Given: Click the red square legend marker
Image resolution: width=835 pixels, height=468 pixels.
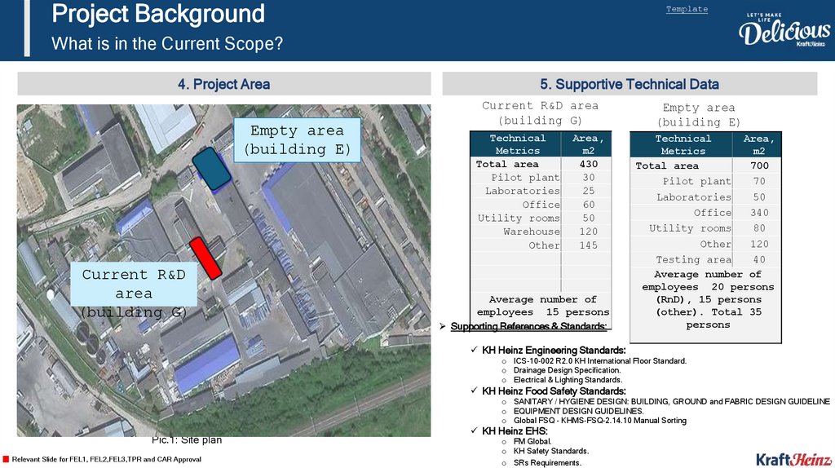Looking at the screenshot, I should click(x=6, y=459).
